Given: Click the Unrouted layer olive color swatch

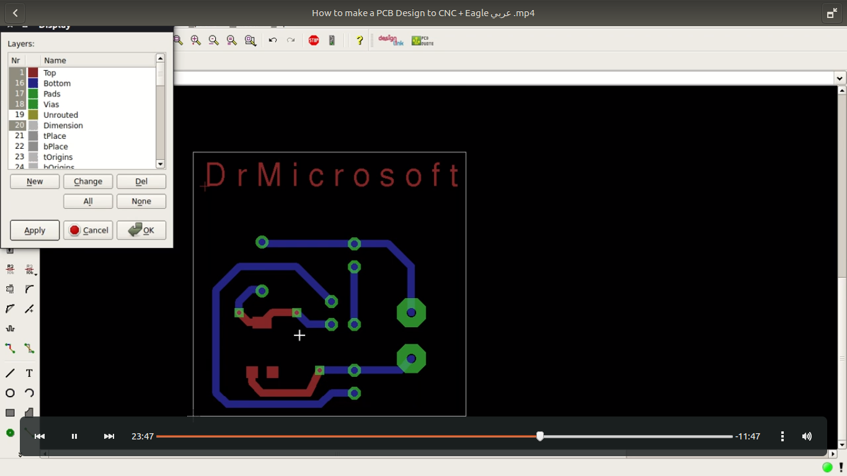Looking at the screenshot, I should pos(33,115).
